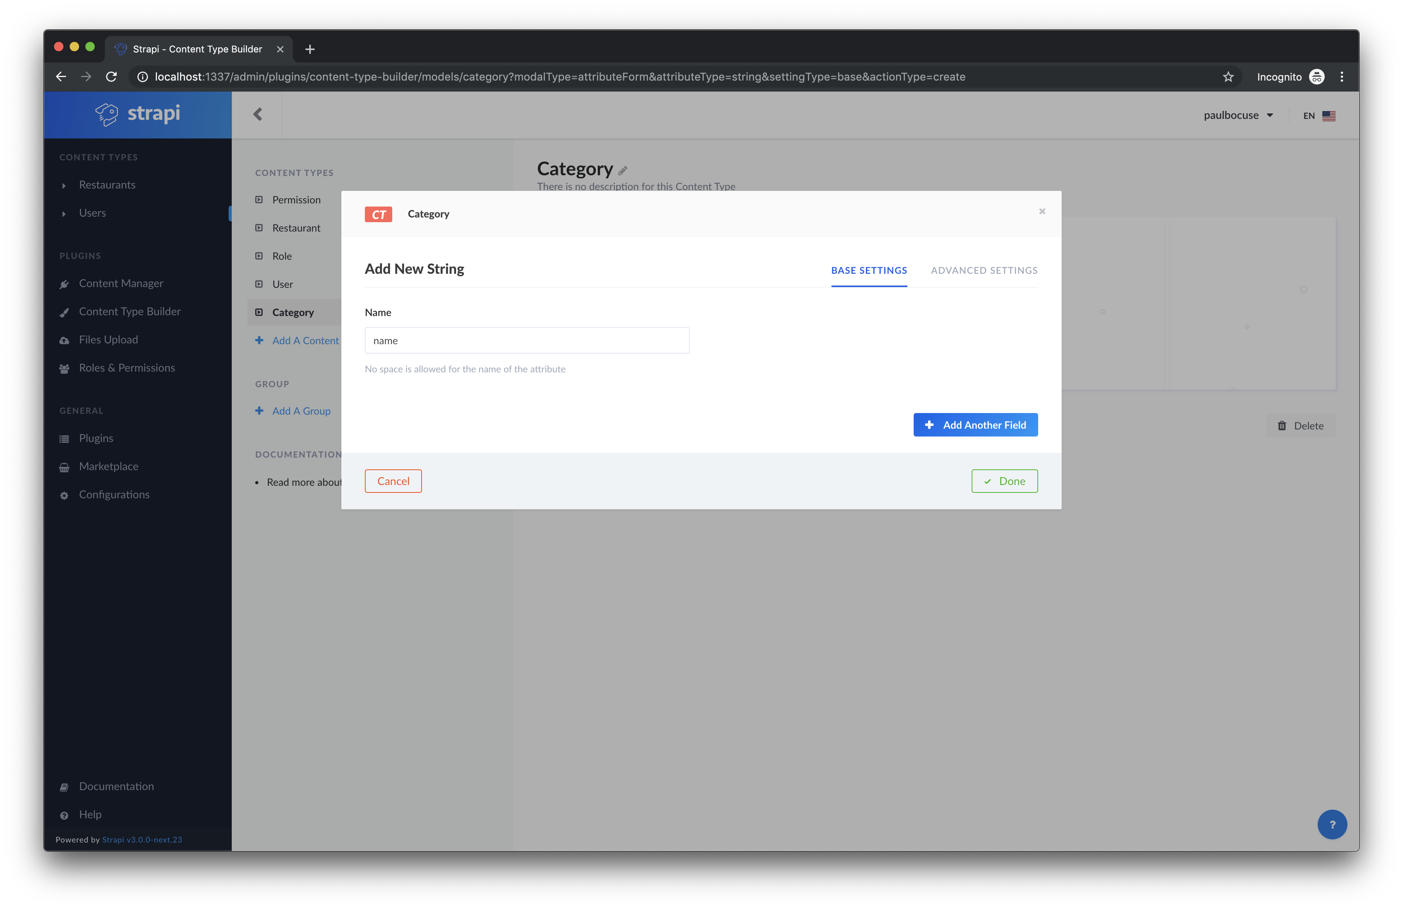The width and height of the screenshot is (1403, 909).
Task: Open Roles & Permissions
Action: pyautogui.click(x=127, y=368)
